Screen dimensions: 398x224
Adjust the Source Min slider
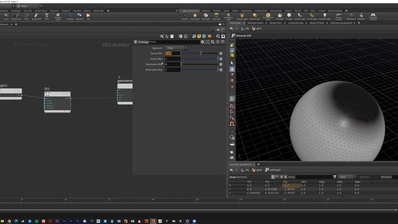pyautogui.click(x=200, y=54)
